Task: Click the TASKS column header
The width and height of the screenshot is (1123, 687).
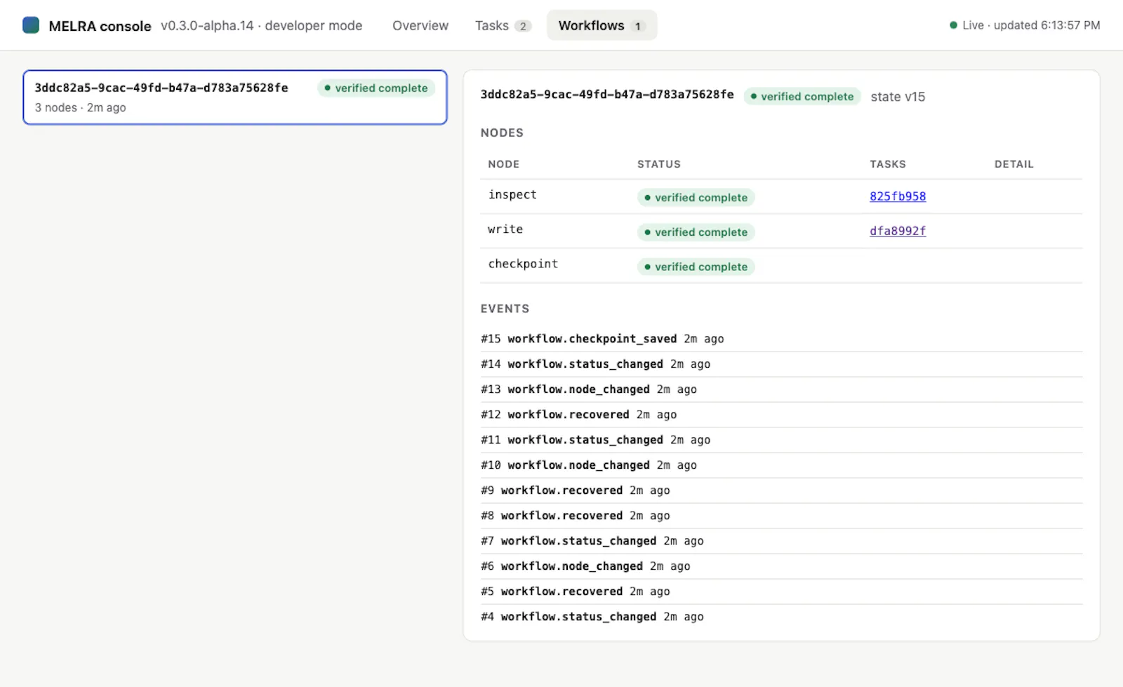Action: tap(888, 164)
